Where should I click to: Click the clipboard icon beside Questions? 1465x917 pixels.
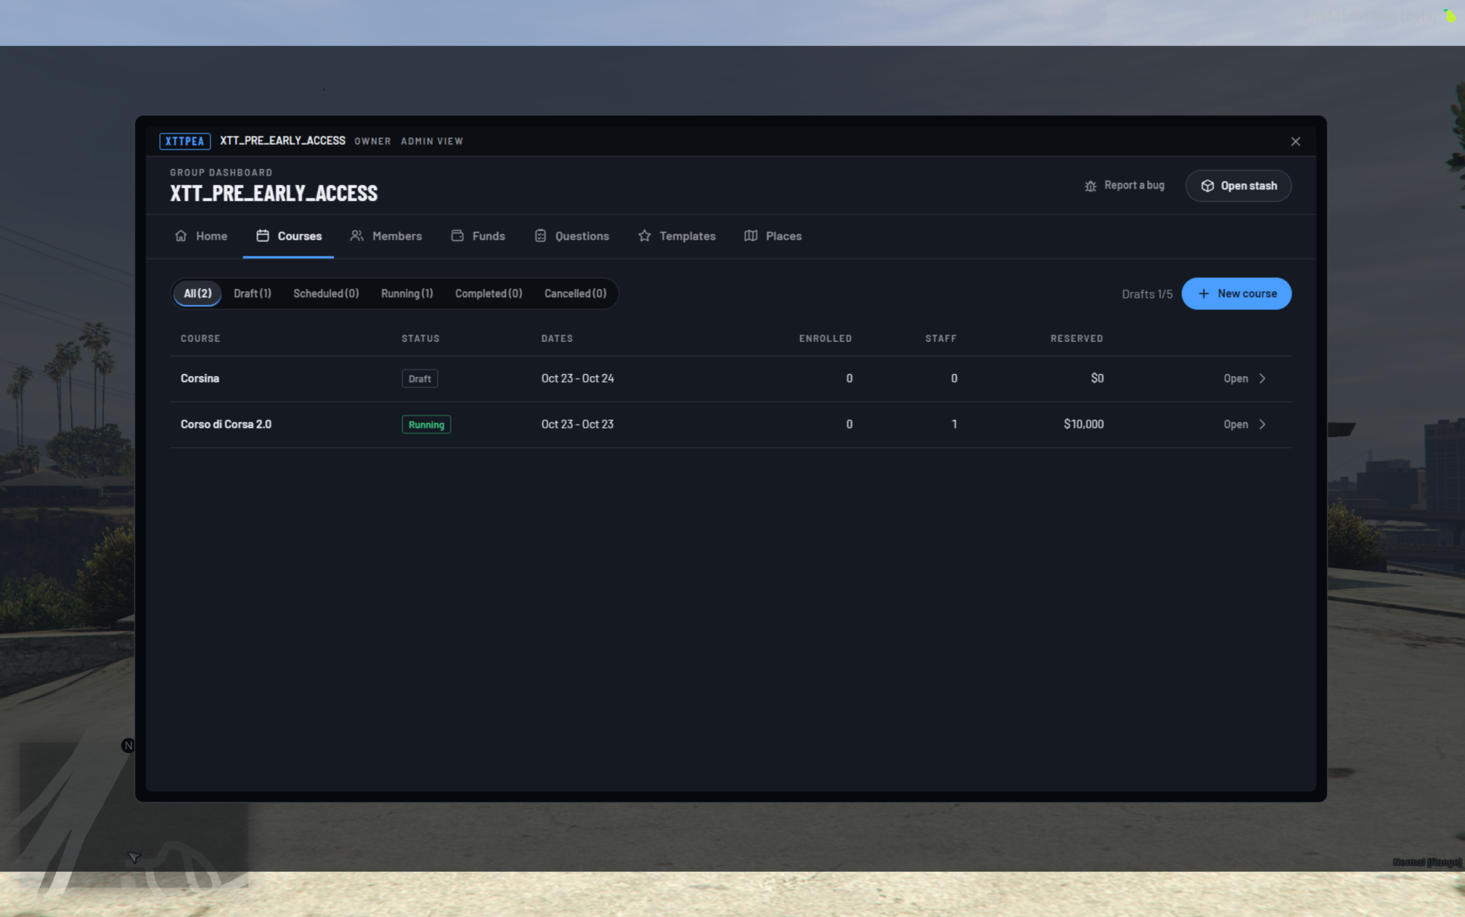pos(541,236)
